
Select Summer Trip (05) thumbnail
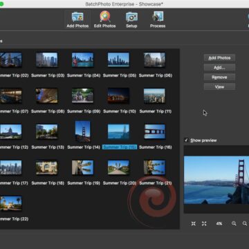(119, 59)
